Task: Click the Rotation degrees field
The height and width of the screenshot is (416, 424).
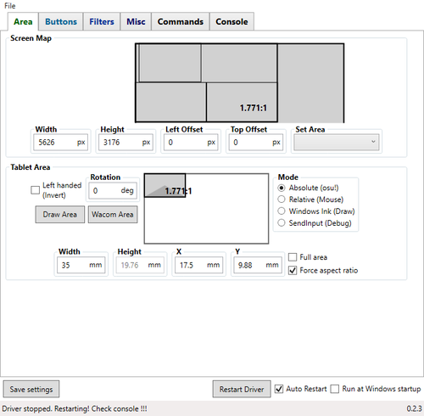Action: pyautogui.click(x=113, y=190)
